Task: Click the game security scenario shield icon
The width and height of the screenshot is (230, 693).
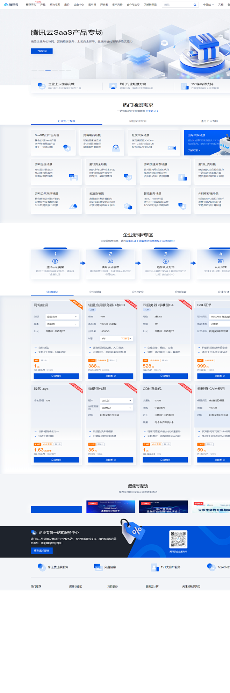Action: pos(128,177)
